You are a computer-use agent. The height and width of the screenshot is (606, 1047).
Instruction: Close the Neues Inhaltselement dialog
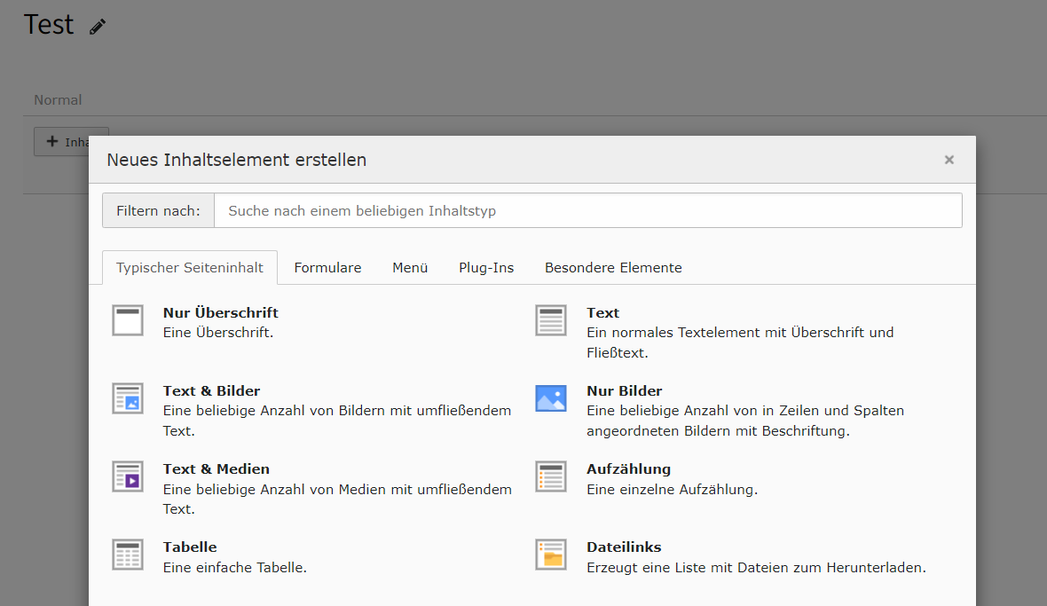(x=949, y=160)
